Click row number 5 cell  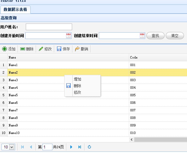(x=4, y=95)
